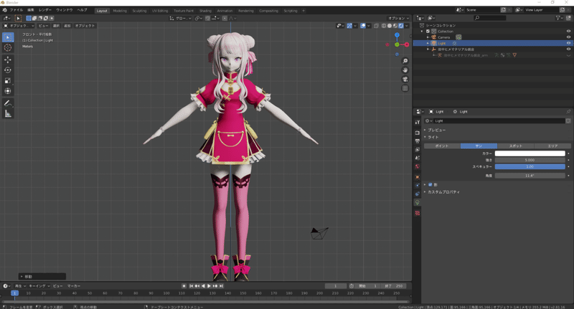Select the Annotate tool

click(8, 103)
